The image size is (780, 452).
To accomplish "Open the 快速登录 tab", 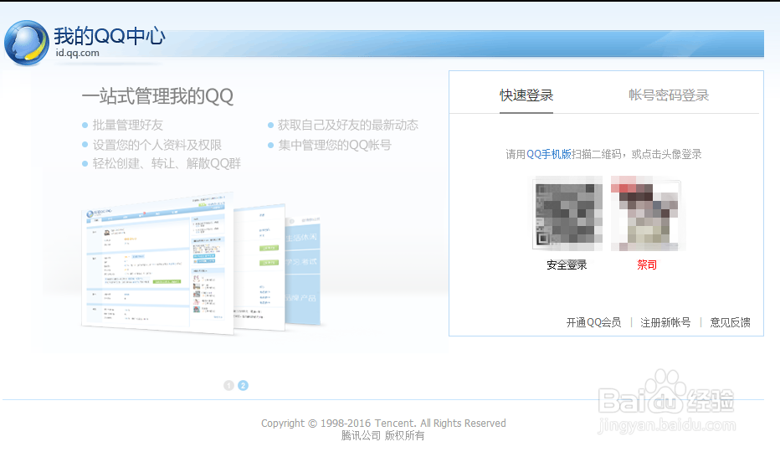I will pos(526,95).
